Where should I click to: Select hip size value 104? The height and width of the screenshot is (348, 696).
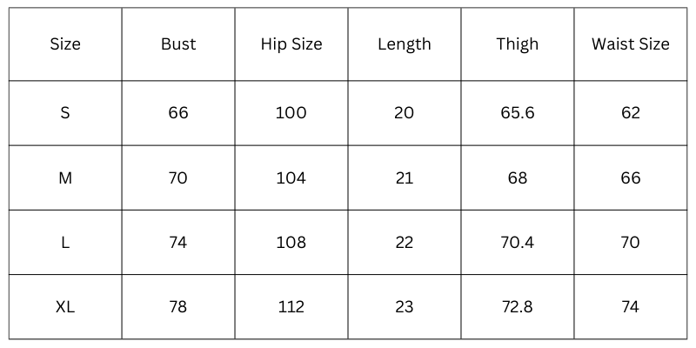click(x=291, y=178)
